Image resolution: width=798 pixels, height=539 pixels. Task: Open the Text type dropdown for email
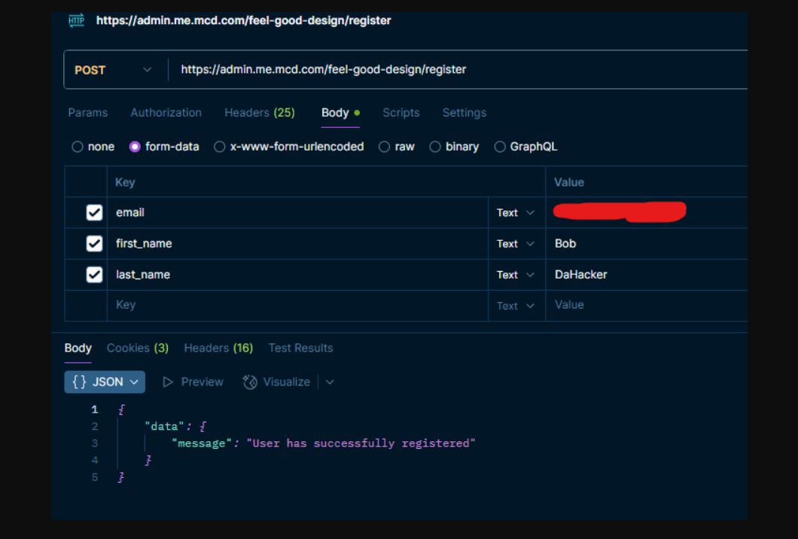pyautogui.click(x=516, y=213)
